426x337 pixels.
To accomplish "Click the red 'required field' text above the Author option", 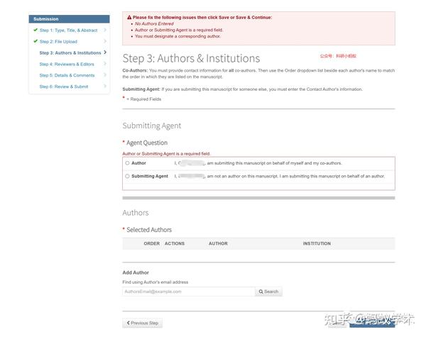I will coord(166,154).
